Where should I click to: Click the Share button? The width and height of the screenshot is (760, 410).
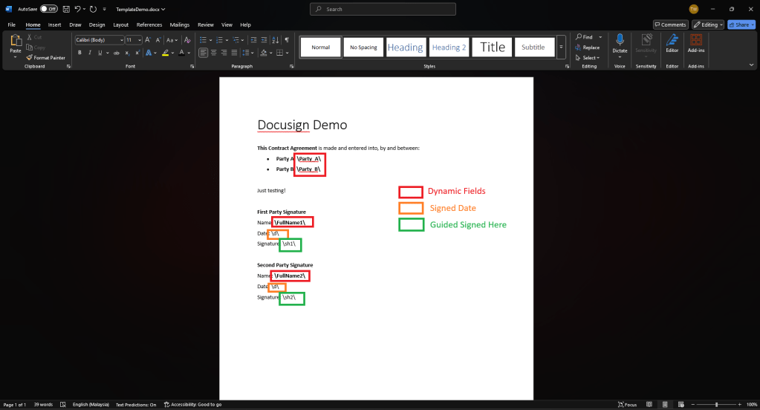pyautogui.click(x=741, y=25)
